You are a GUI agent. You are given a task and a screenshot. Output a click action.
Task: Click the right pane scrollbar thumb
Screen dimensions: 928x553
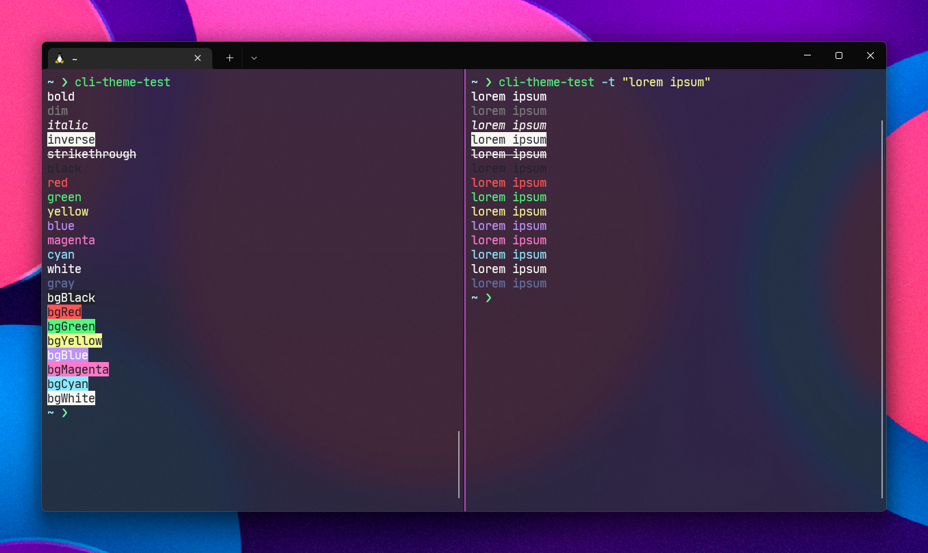(x=882, y=309)
